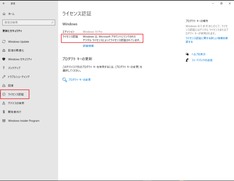This screenshot has height=181, width=234.
Task: Click the ライセンス認証 checkmark circle icon
Action: click(4, 94)
